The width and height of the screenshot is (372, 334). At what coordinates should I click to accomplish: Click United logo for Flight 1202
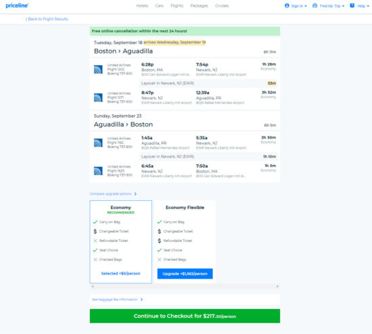[x=98, y=69]
